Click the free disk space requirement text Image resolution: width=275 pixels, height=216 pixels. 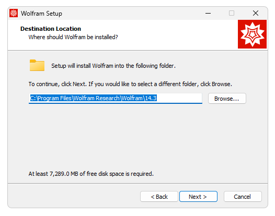pyautogui.click(x=91, y=174)
